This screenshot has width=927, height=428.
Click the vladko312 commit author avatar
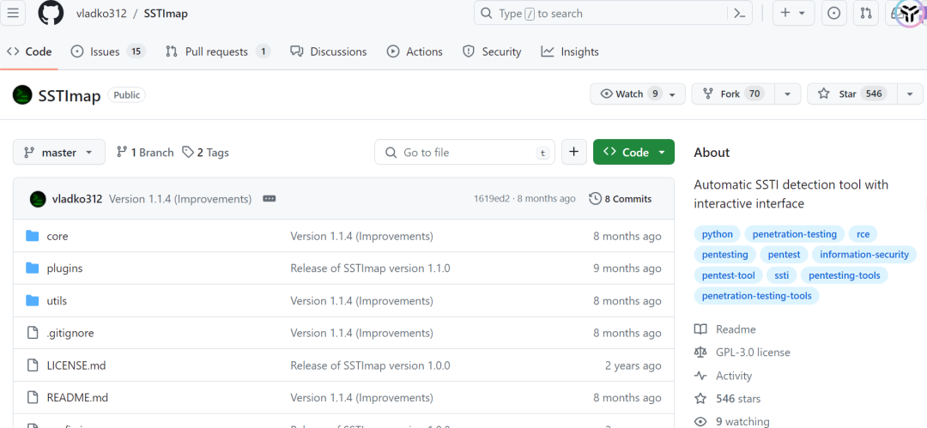tap(38, 199)
